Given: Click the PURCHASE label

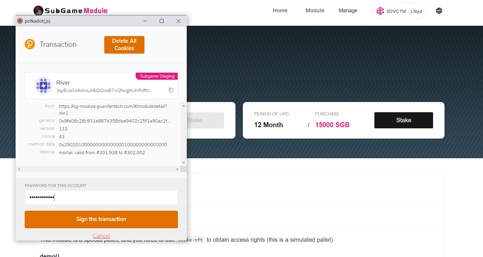Looking at the screenshot, I should tap(327, 114).
